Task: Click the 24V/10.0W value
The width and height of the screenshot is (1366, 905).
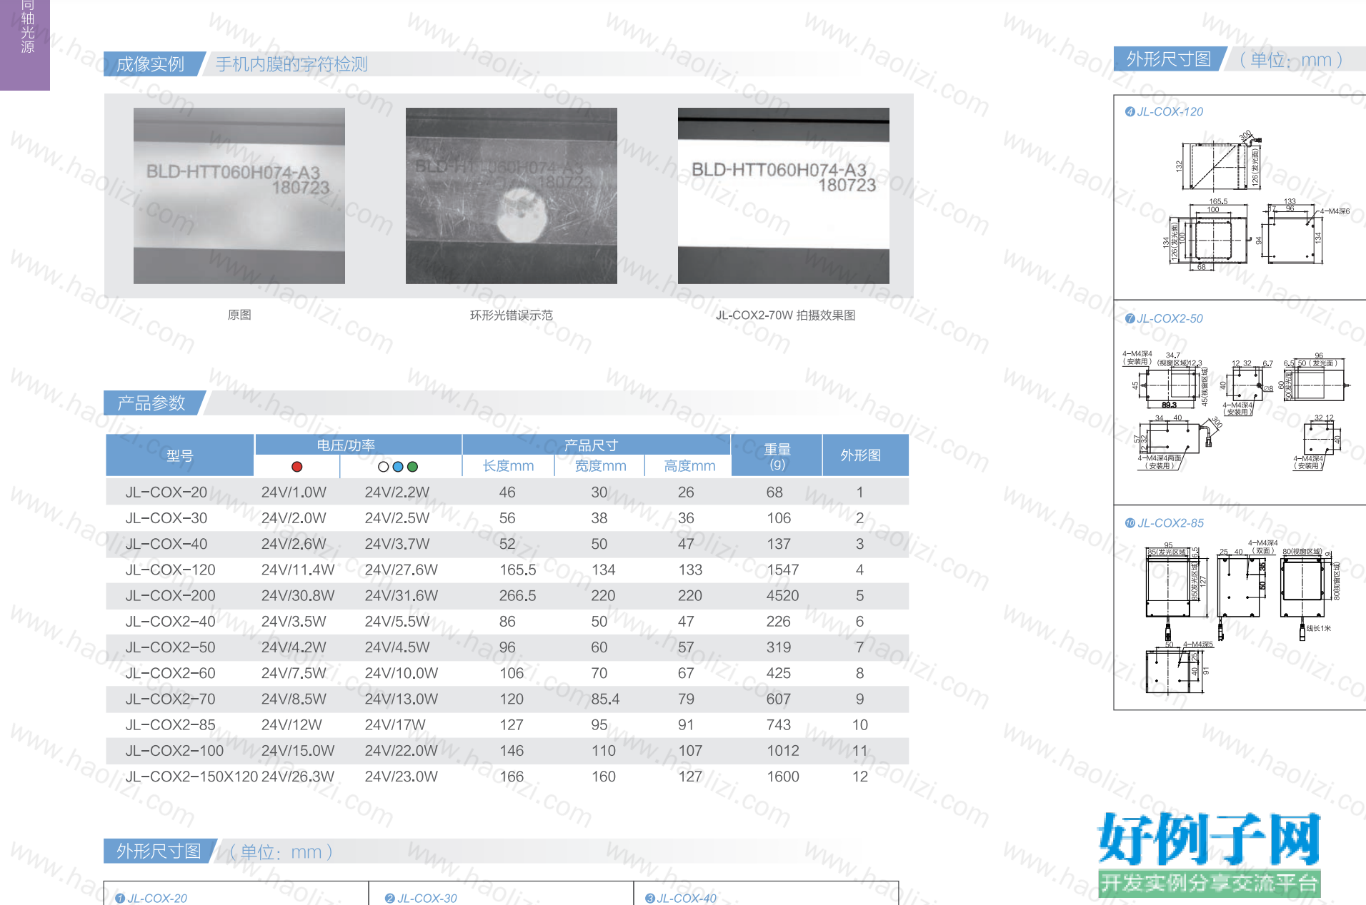Action: pyautogui.click(x=401, y=673)
